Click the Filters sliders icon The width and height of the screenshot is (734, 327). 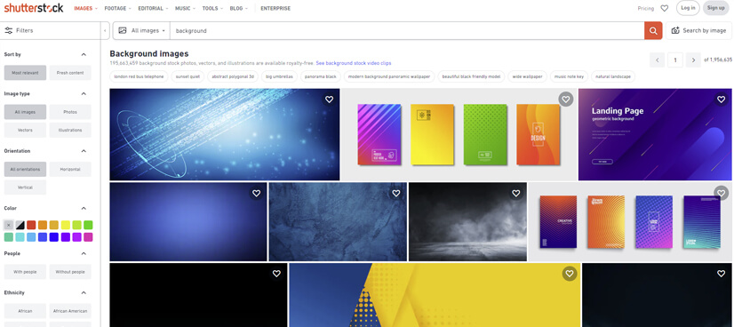(8, 30)
